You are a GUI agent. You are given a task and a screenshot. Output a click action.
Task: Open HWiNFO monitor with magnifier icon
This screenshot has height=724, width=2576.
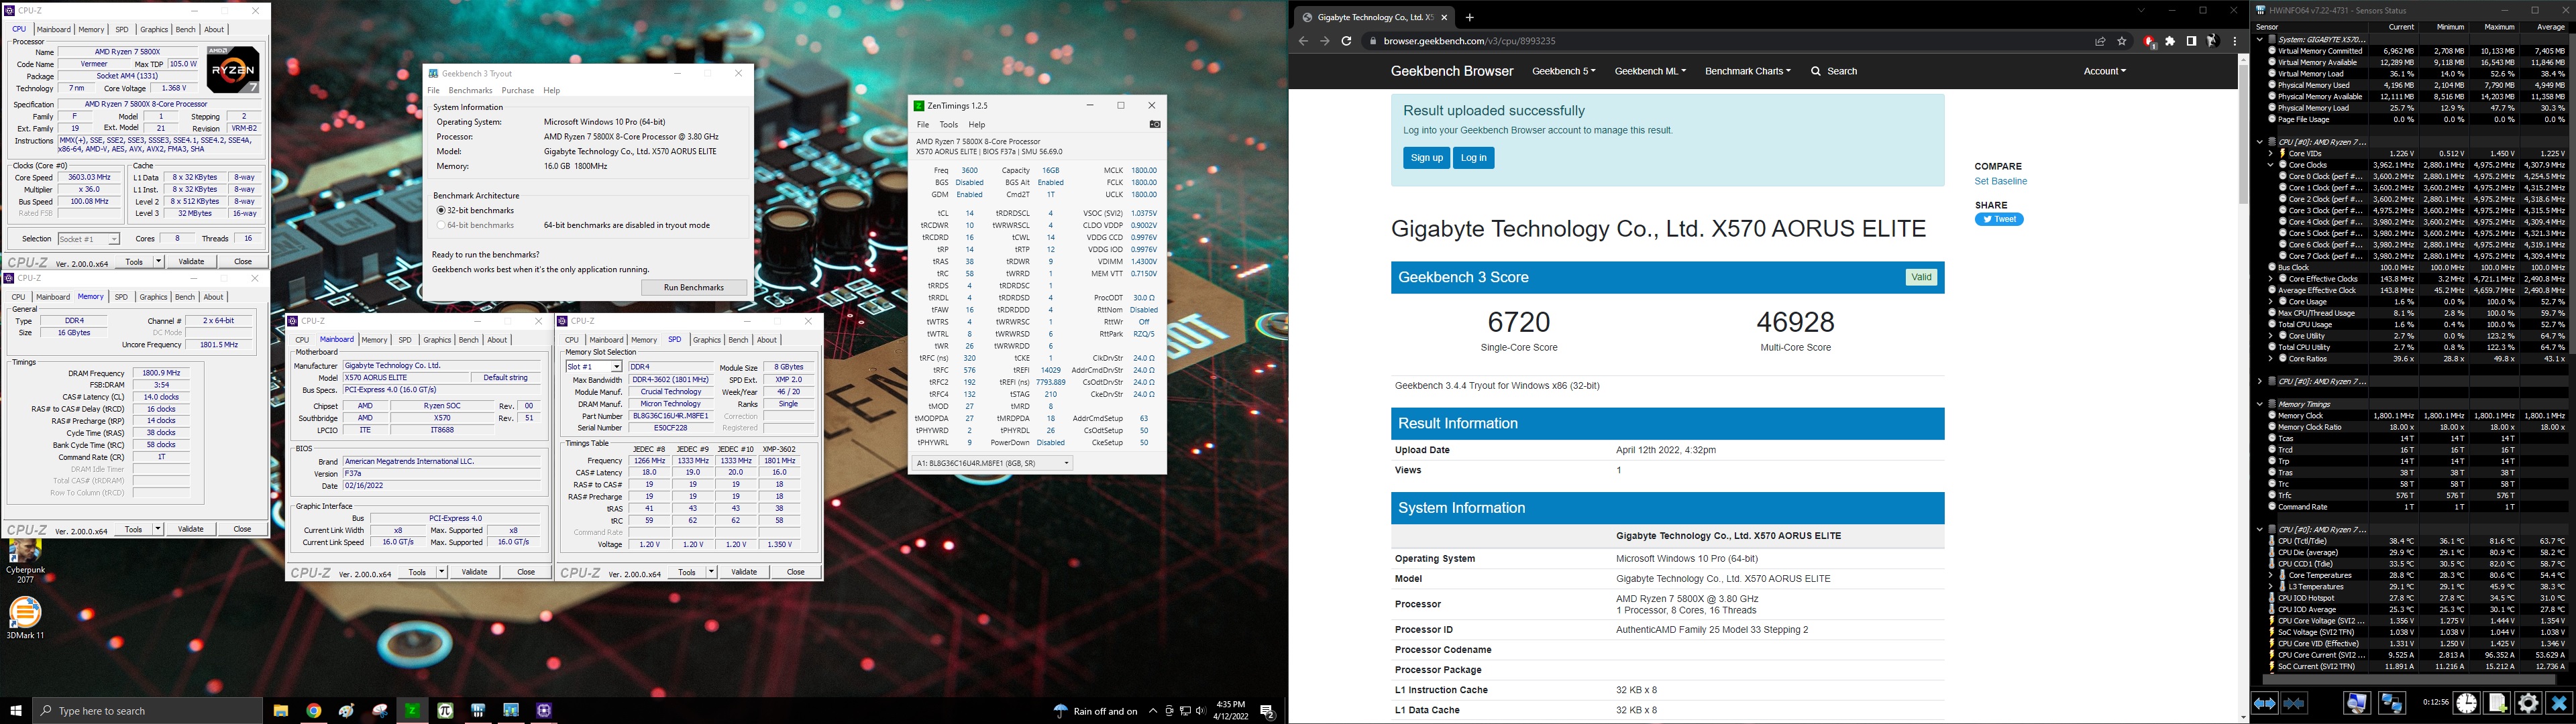[x=2357, y=704]
